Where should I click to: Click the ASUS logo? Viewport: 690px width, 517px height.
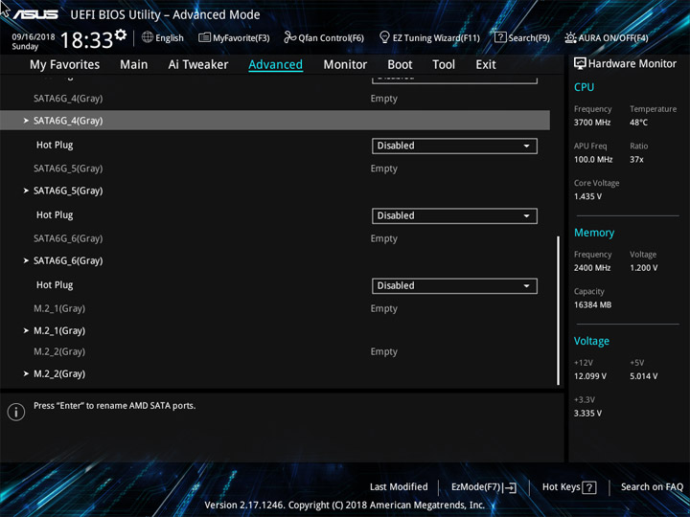(35, 14)
